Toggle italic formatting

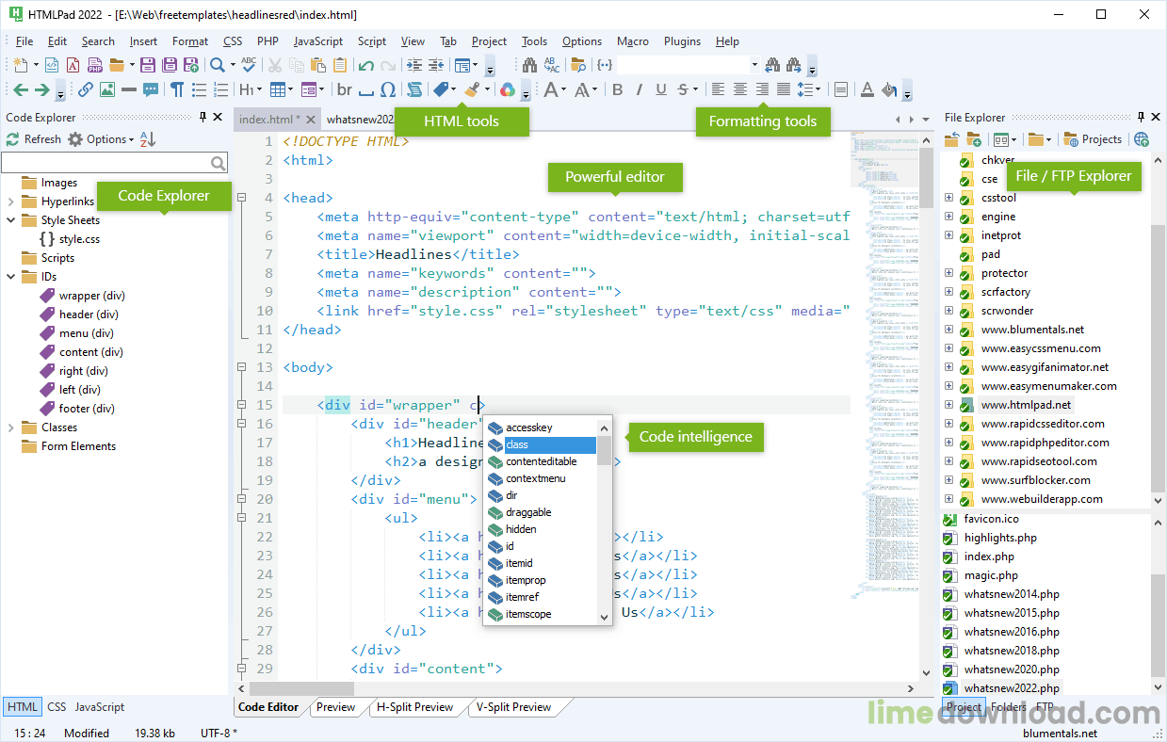pos(639,90)
